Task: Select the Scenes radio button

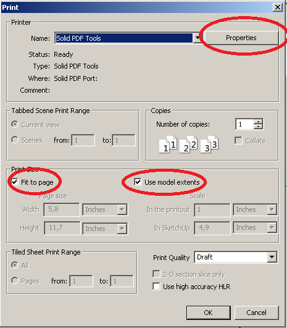Action: pyautogui.click(x=15, y=140)
